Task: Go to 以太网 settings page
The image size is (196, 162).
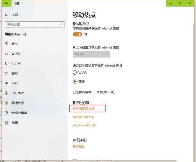Action: tap(16, 64)
